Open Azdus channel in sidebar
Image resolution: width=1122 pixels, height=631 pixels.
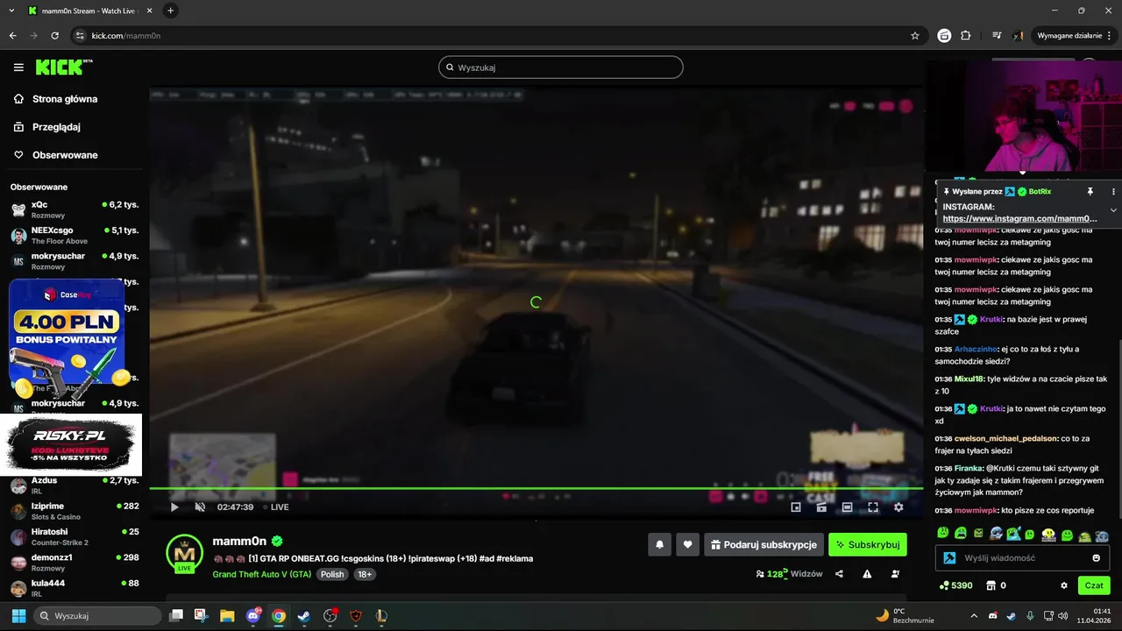coord(75,486)
